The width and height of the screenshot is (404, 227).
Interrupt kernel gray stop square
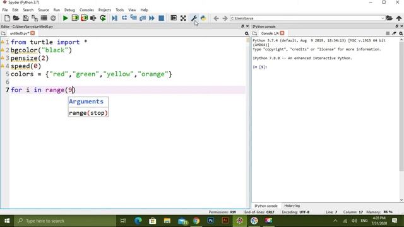[x=388, y=33]
